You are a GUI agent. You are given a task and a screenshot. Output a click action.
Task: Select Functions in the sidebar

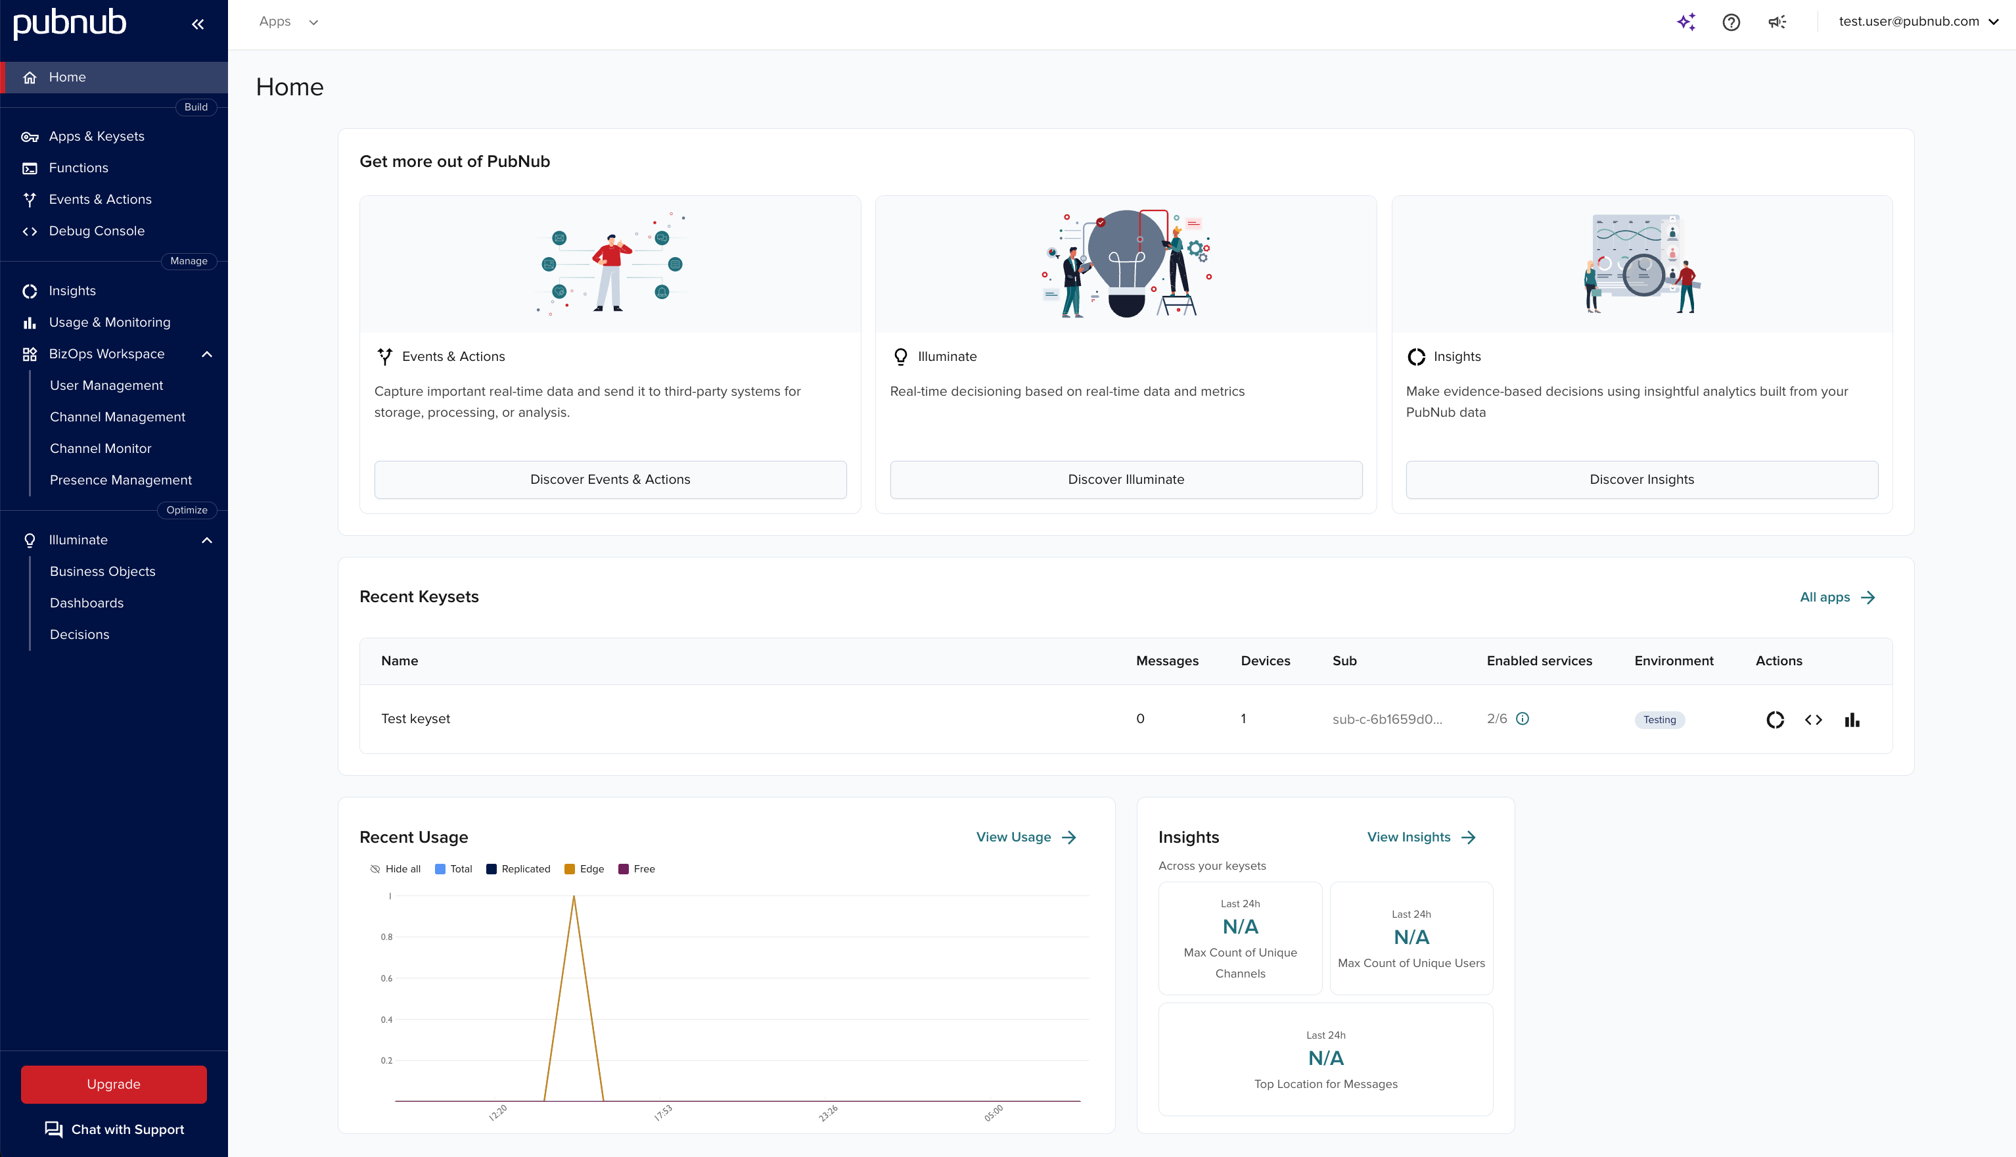[78, 168]
